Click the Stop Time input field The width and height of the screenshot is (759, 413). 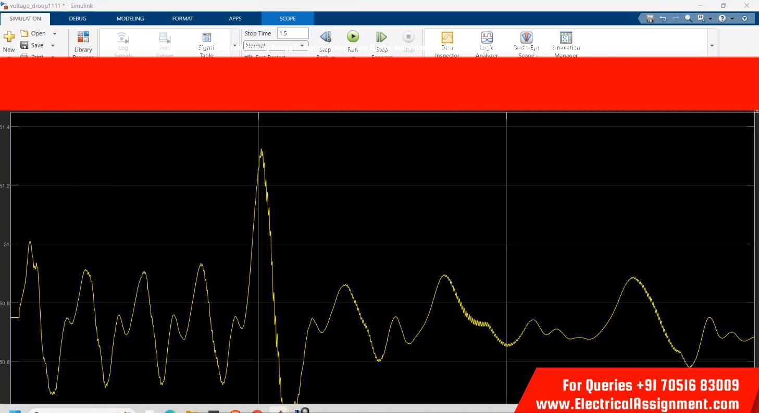click(292, 33)
